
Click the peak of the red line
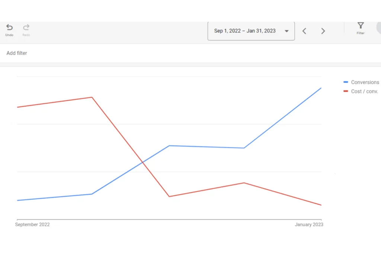coord(92,97)
